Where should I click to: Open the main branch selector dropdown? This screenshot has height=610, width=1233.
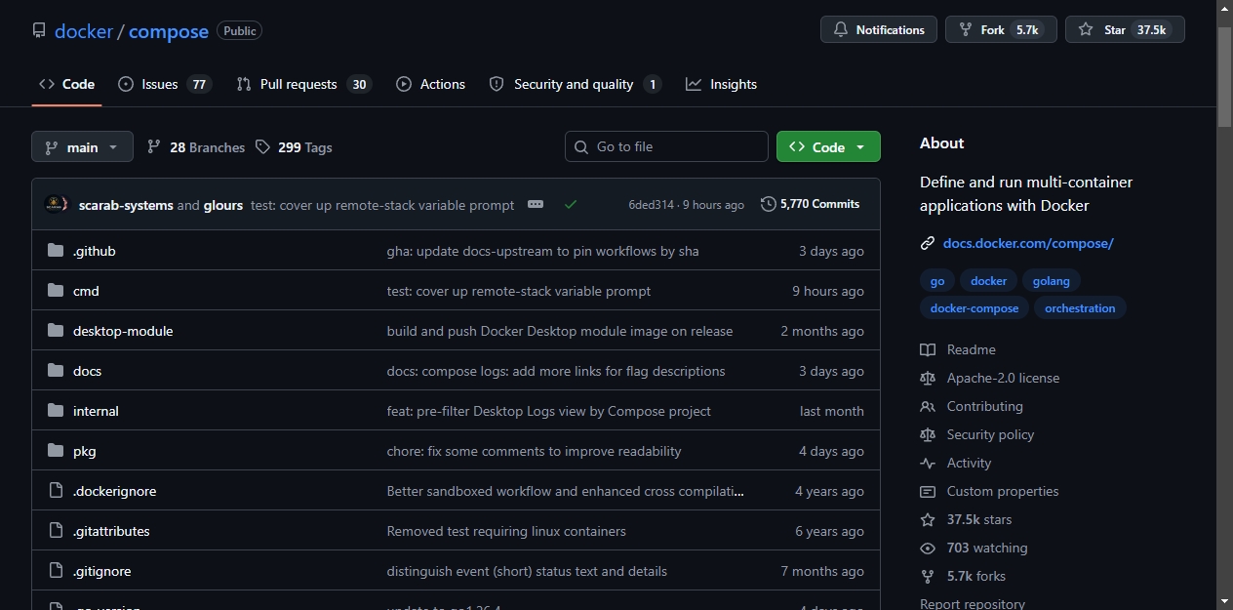tap(82, 146)
